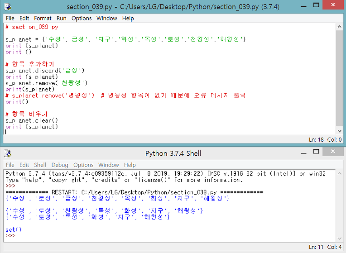Click the RESTART line in the Shell

tap(134, 192)
